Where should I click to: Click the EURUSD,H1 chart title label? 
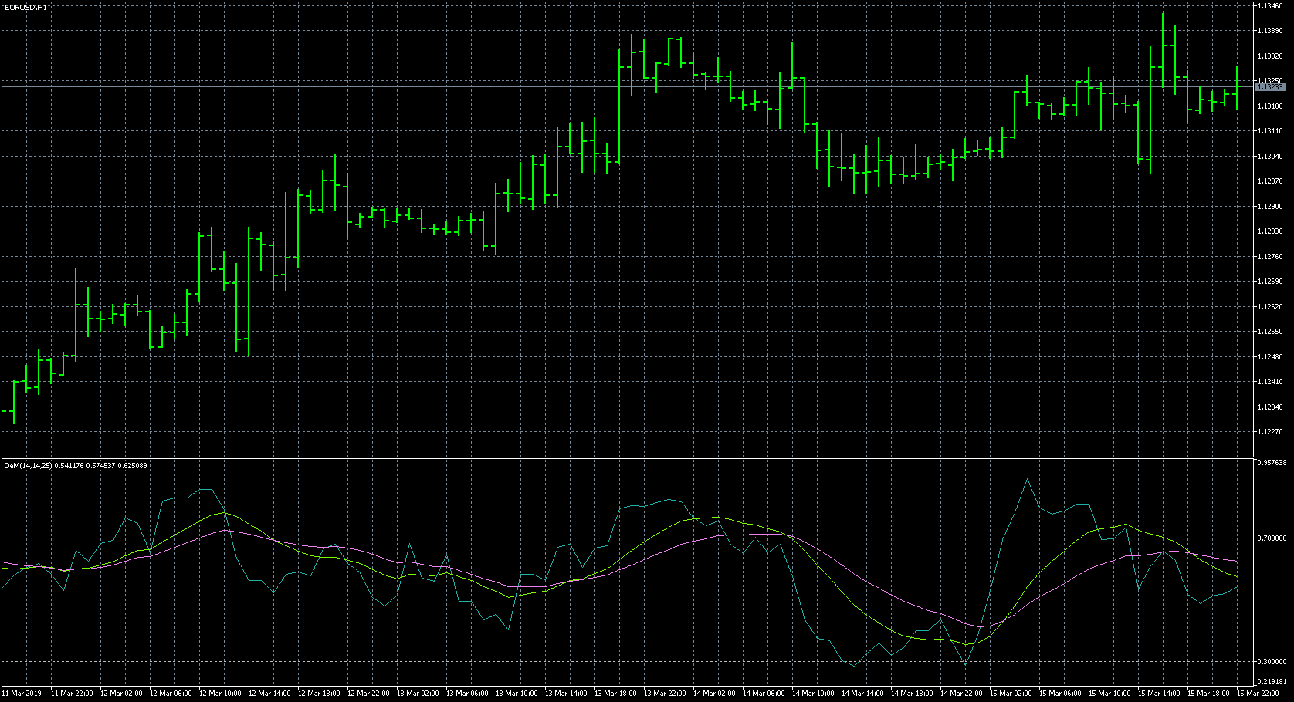click(x=25, y=7)
